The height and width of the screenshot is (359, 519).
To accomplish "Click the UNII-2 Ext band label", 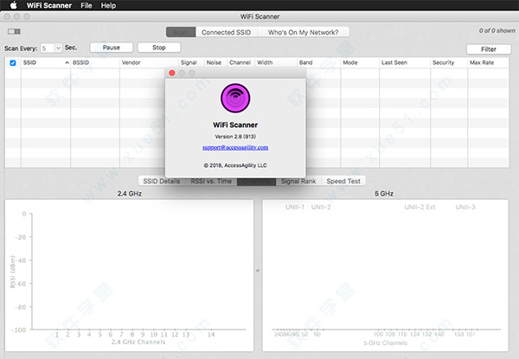I will tap(420, 207).
